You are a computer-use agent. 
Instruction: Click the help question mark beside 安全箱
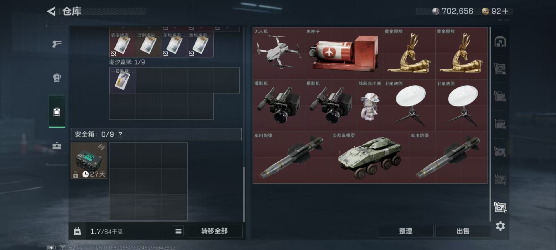(120, 134)
